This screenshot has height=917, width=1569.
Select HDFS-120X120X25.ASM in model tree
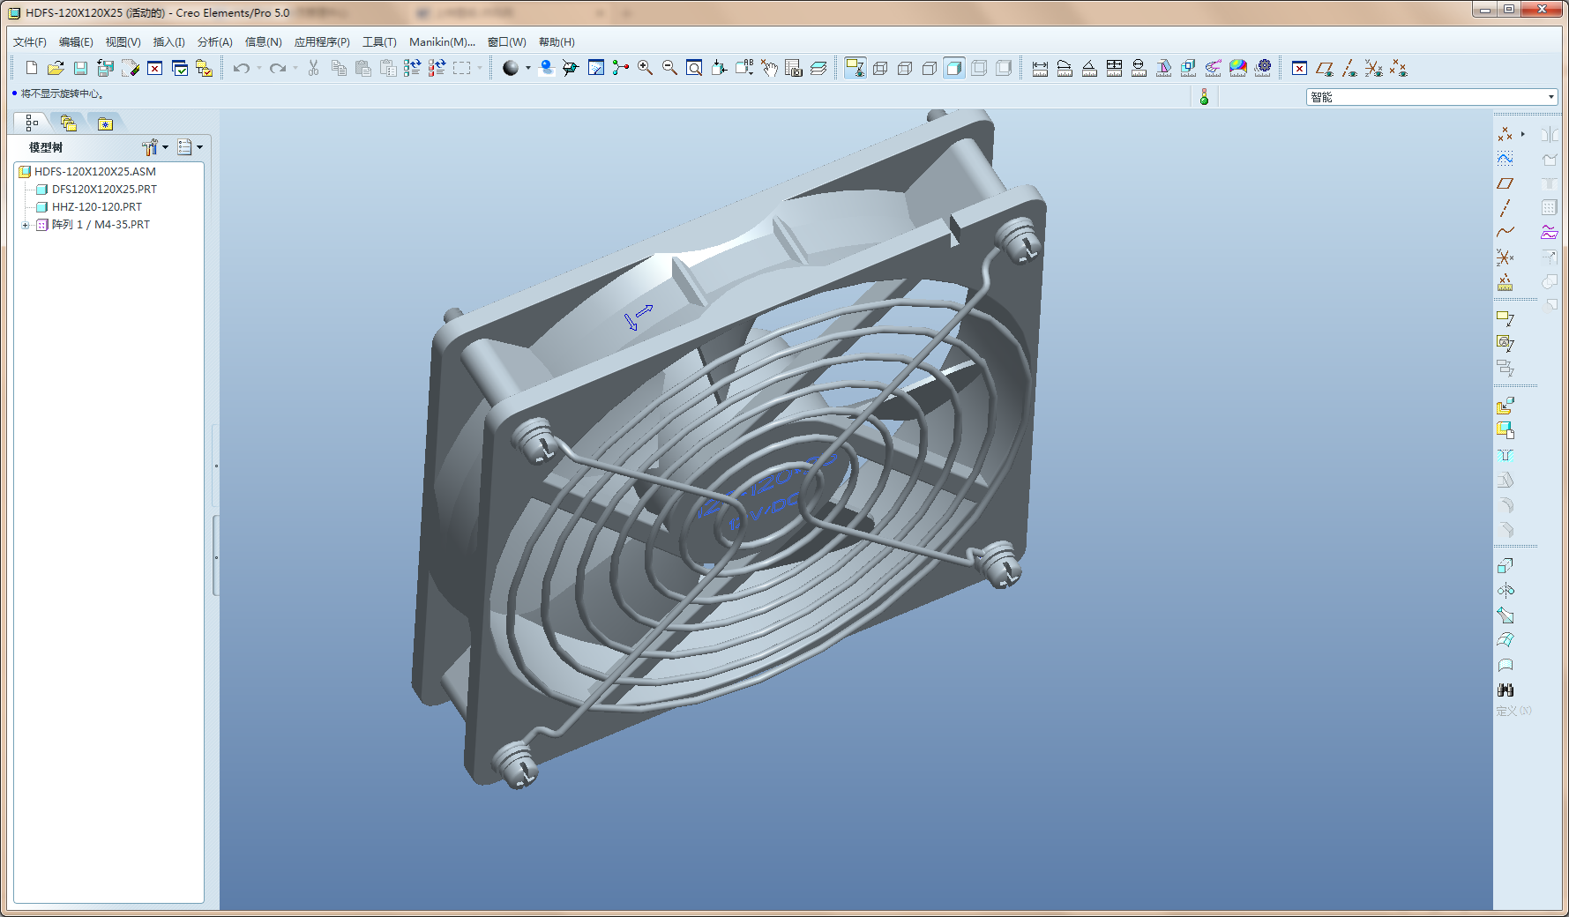pos(94,172)
